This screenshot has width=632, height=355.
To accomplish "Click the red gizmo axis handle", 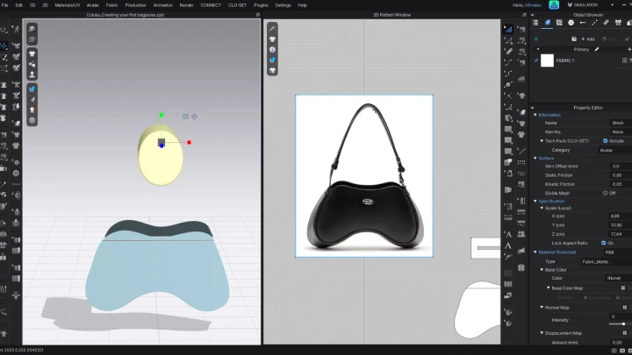I will coord(189,142).
